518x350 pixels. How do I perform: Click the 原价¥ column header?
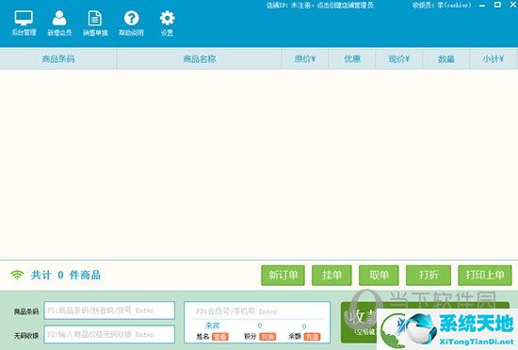pos(305,59)
